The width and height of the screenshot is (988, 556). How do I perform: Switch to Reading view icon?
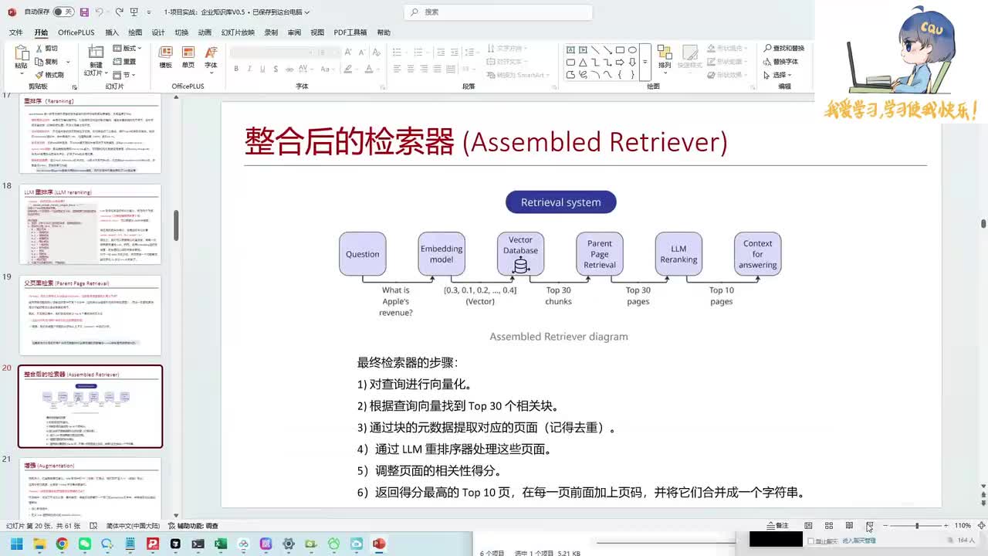click(x=849, y=526)
